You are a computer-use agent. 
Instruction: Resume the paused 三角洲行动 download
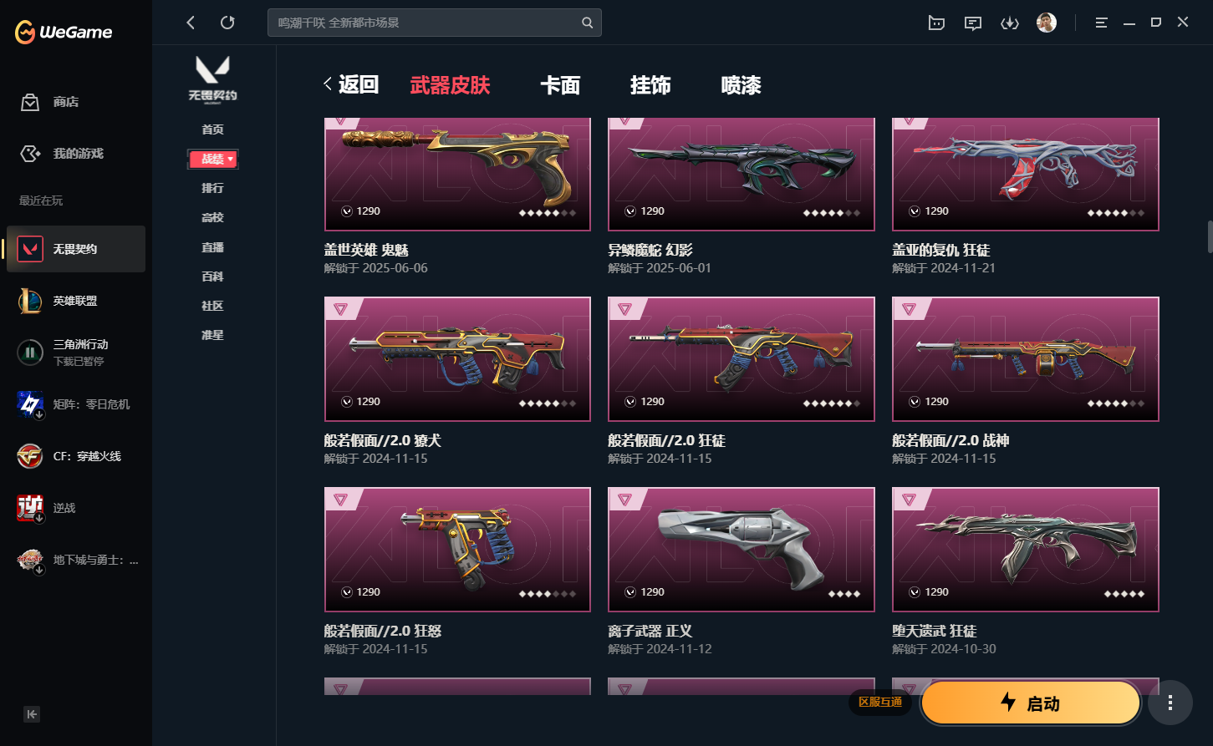30,353
